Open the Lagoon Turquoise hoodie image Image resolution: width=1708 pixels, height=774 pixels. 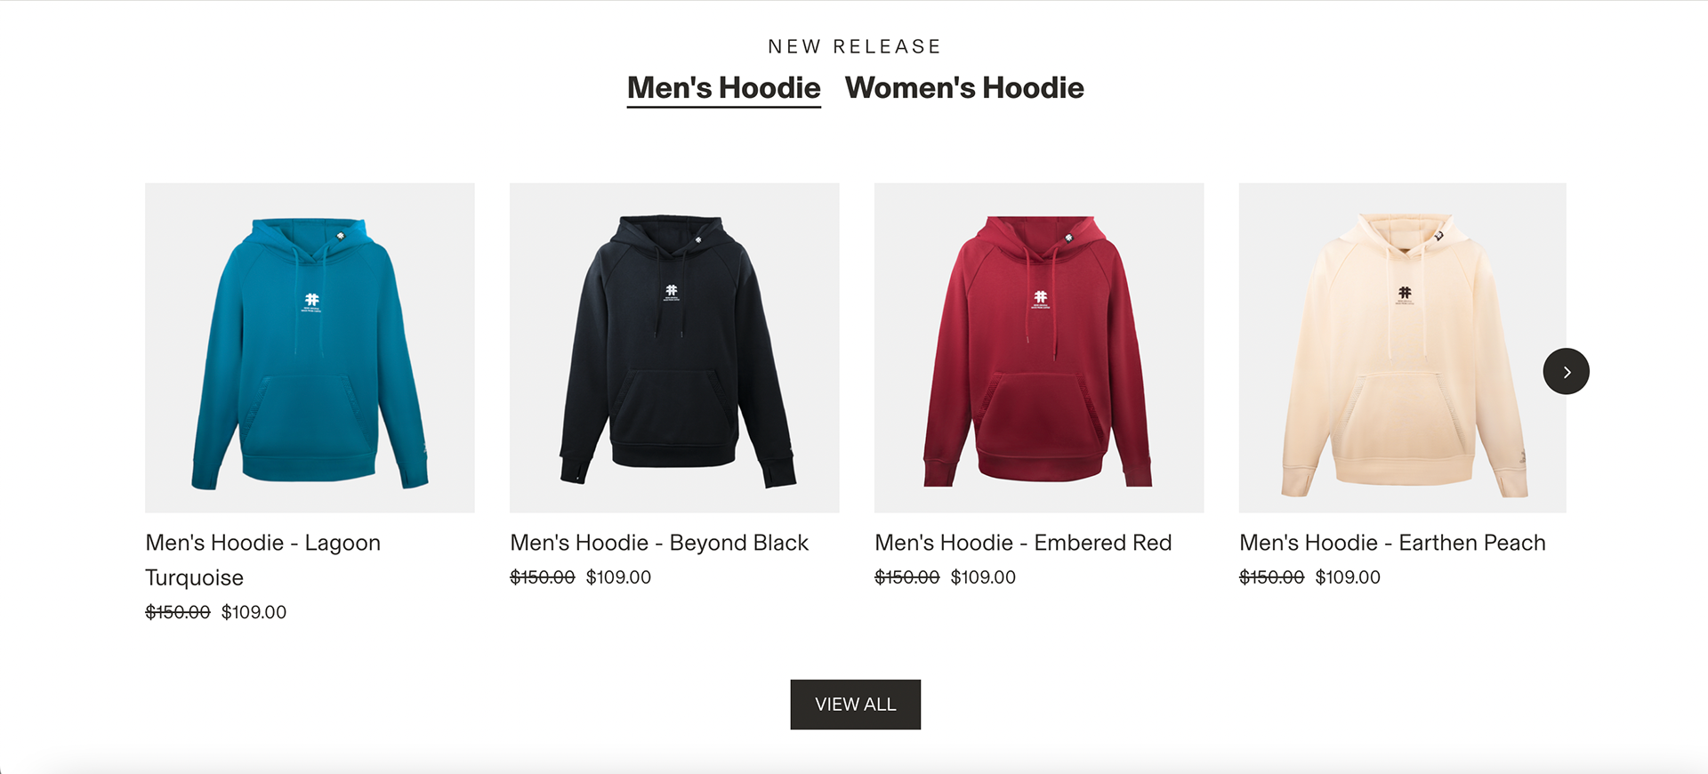point(310,348)
